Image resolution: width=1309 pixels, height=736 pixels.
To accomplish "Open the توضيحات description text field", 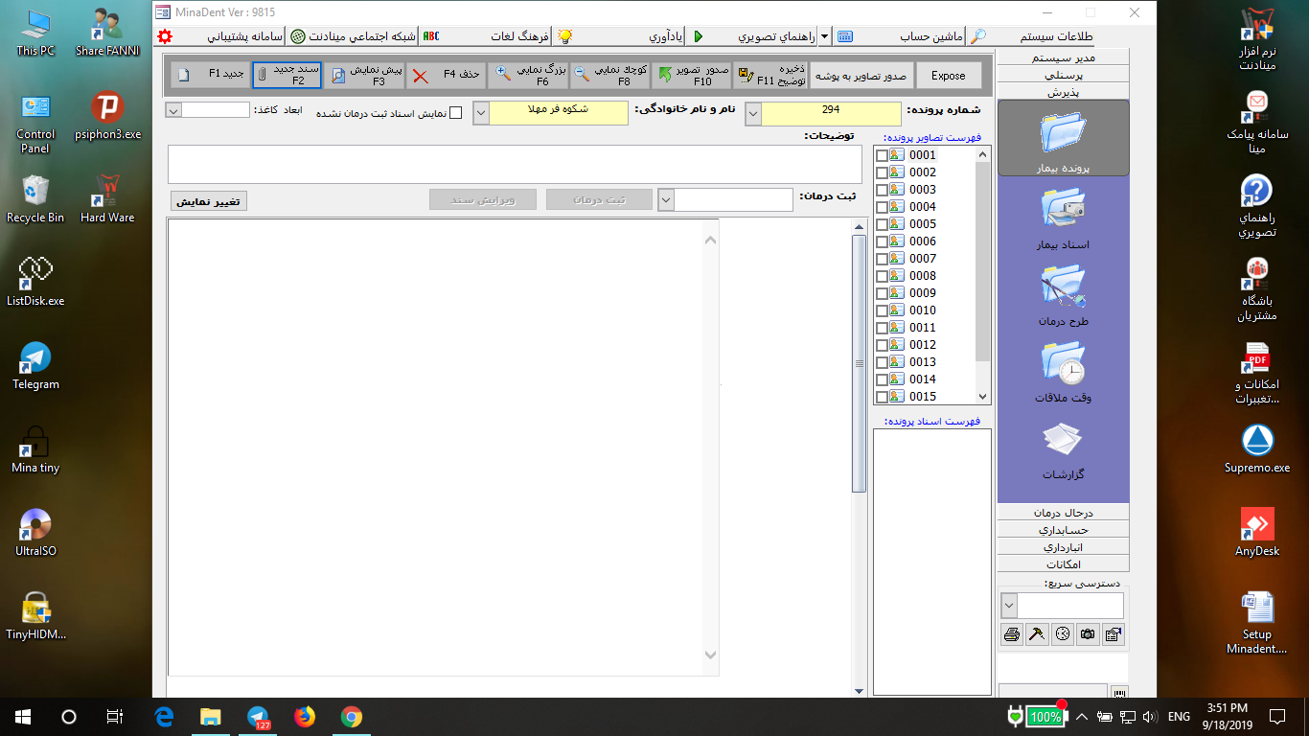I will coord(517,164).
